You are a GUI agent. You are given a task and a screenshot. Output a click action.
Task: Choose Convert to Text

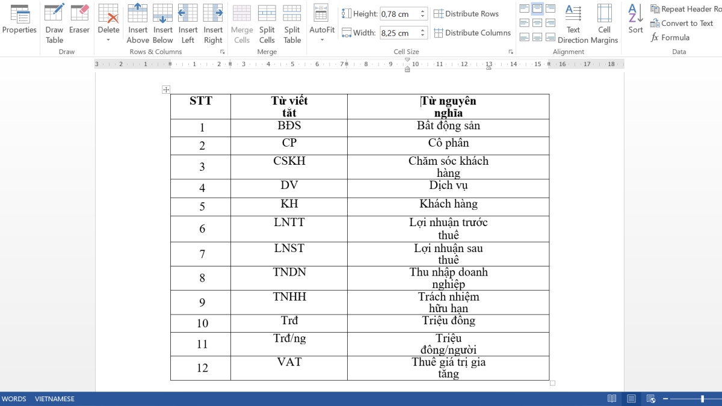pyautogui.click(x=682, y=23)
